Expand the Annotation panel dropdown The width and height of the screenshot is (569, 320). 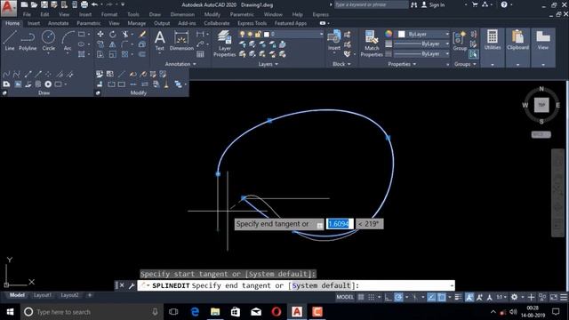(x=180, y=64)
